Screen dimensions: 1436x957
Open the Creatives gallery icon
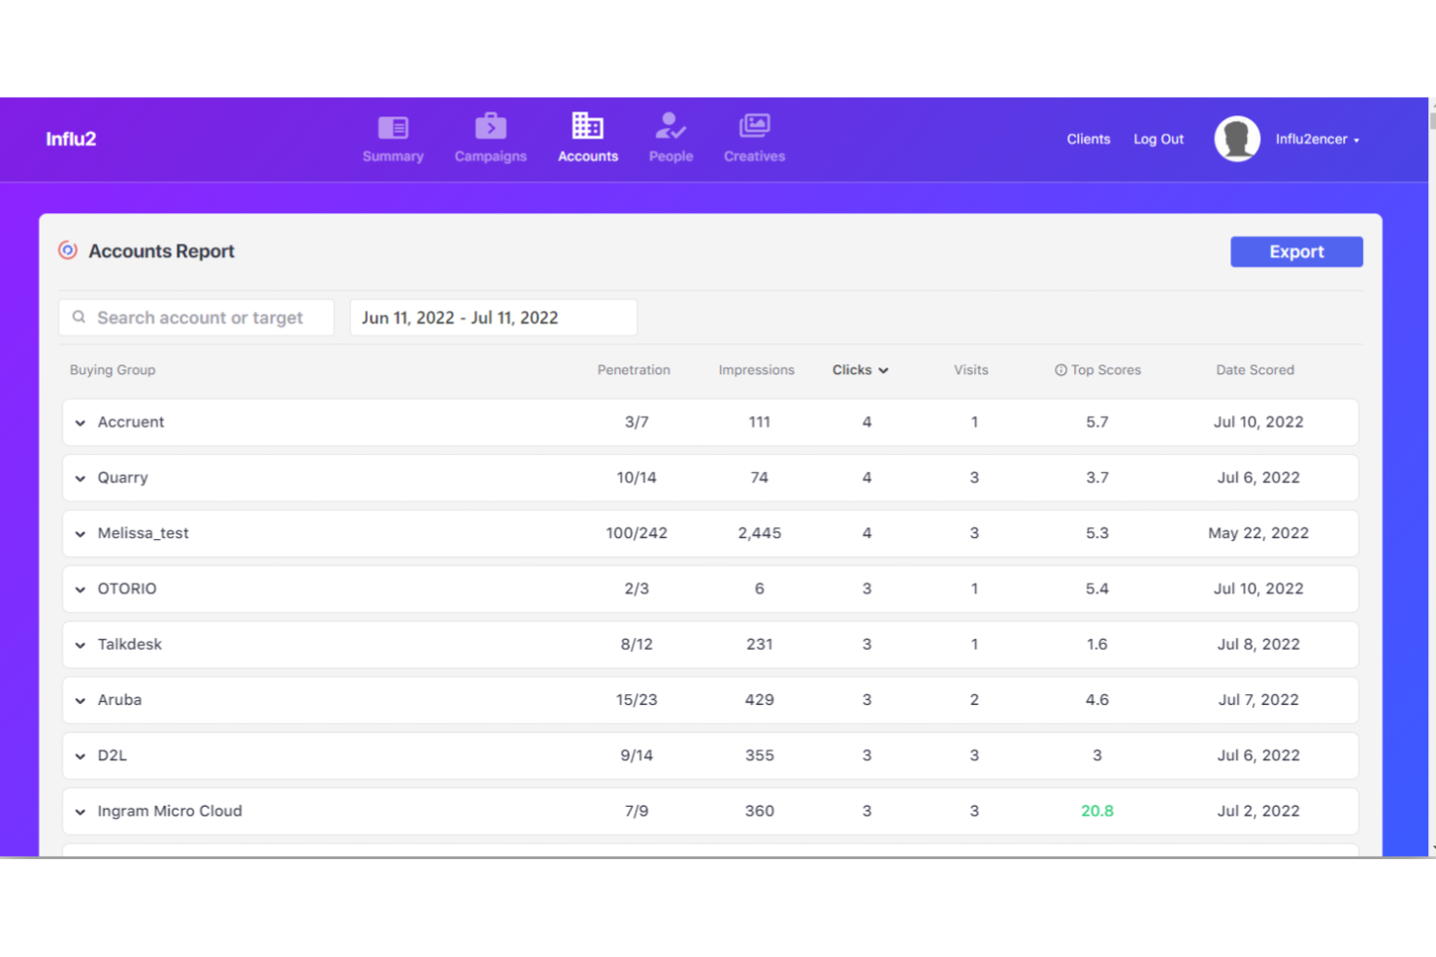[x=754, y=126]
